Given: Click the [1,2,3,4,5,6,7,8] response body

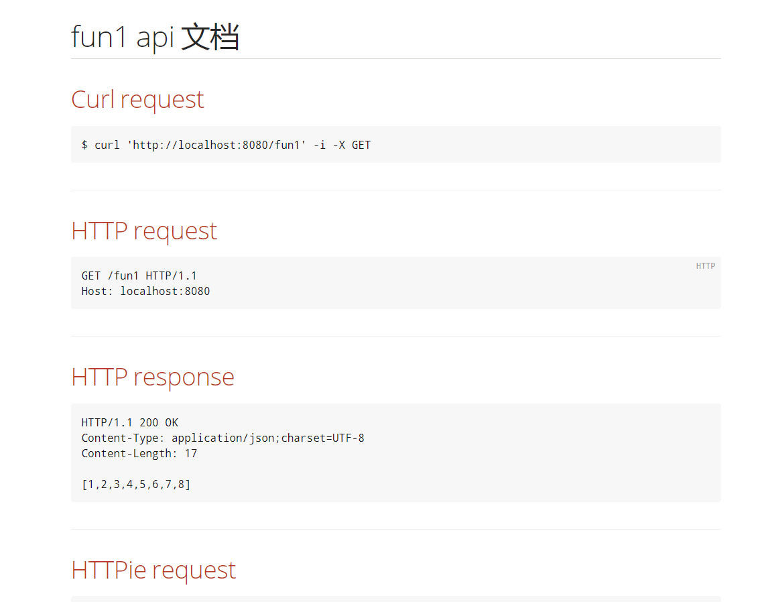Looking at the screenshot, I should [x=136, y=484].
